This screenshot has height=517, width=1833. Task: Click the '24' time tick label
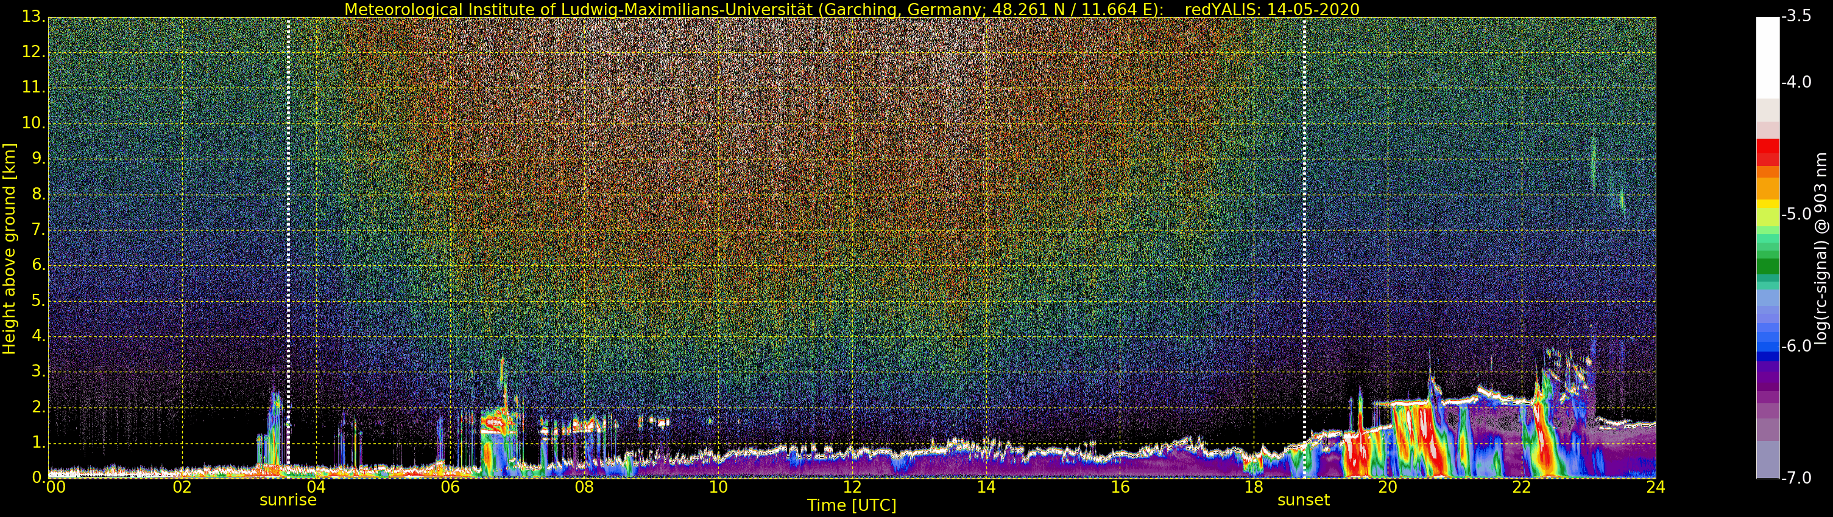(x=1656, y=487)
